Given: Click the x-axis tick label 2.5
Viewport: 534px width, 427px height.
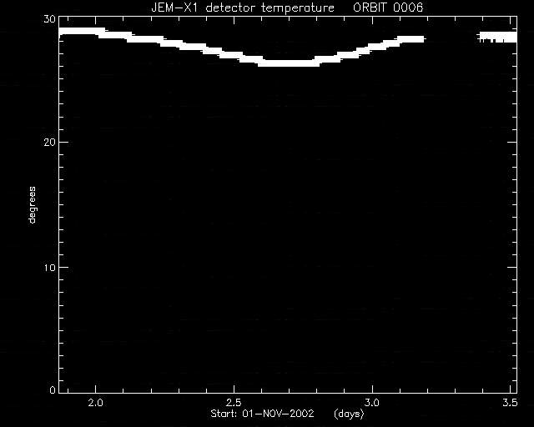Looking at the screenshot, I should [234, 403].
